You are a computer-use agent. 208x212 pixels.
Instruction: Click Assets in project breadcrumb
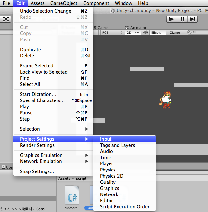(x=64, y=178)
